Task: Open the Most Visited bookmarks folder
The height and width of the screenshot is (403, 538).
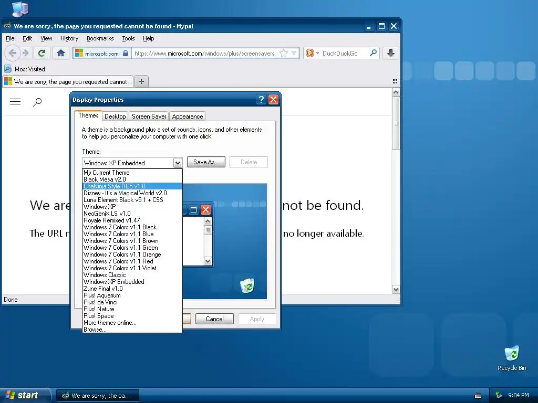Action: pos(25,69)
